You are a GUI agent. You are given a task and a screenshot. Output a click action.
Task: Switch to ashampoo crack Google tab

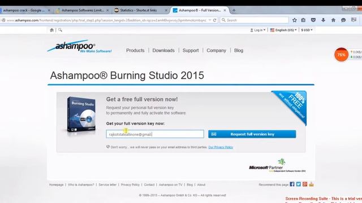[x=24, y=10]
